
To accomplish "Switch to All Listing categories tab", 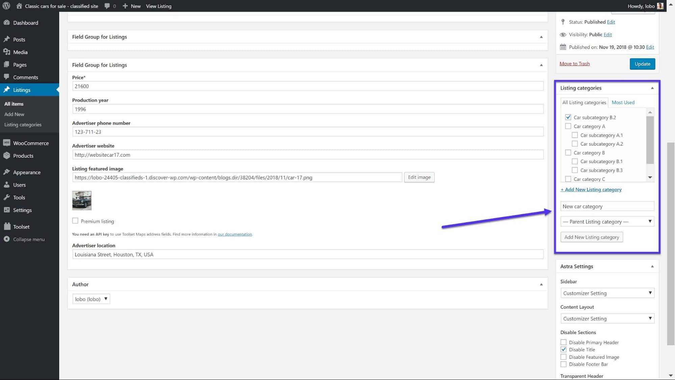I will pos(584,102).
